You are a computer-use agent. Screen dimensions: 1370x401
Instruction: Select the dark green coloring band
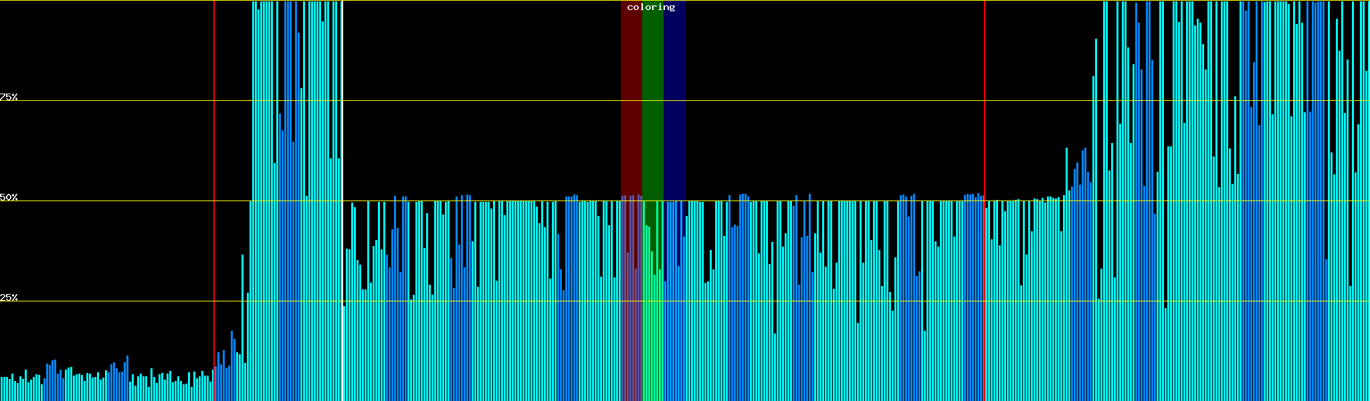point(652,100)
